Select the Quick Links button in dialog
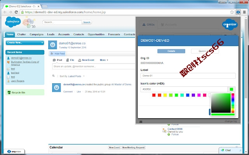Image resolution: width=249 pixels, height=155 pixels. pos(205,51)
